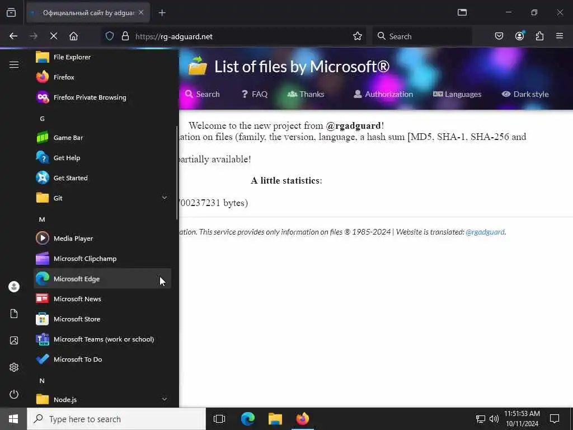Open Firefox application menu

pos(560,36)
